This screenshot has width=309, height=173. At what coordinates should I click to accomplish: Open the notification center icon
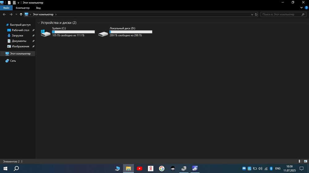302,168
